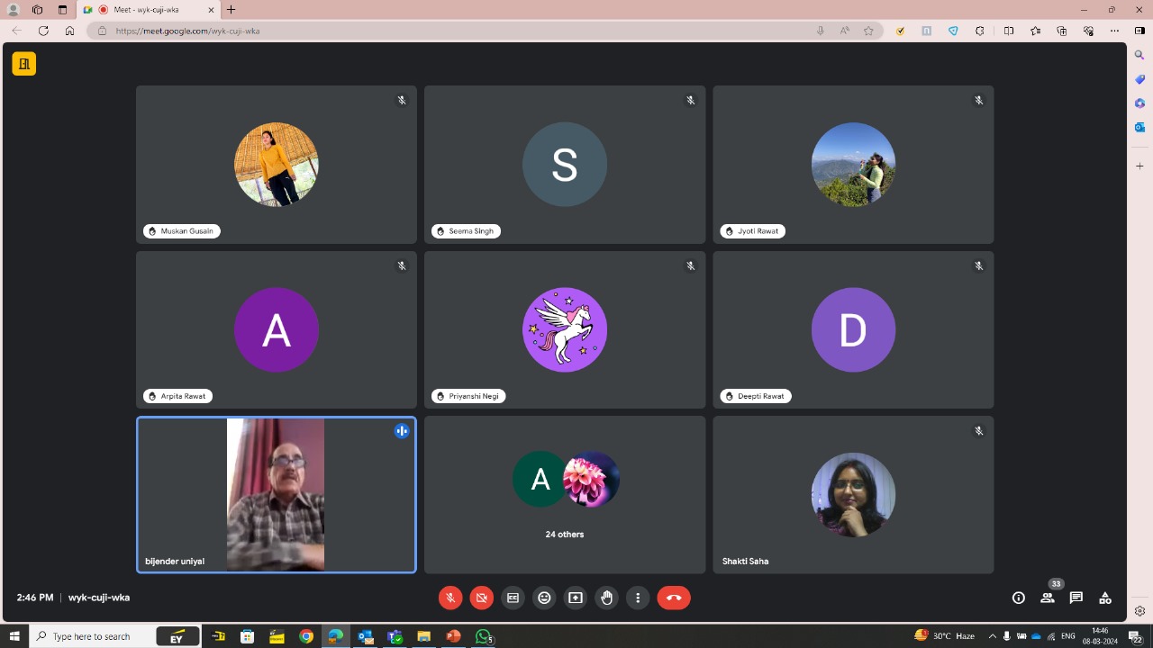Image resolution: width=1153 pixels, height=648 pixels.
Task: Unmute the microphone in Meet controls
Action: [x=450, y=598]
